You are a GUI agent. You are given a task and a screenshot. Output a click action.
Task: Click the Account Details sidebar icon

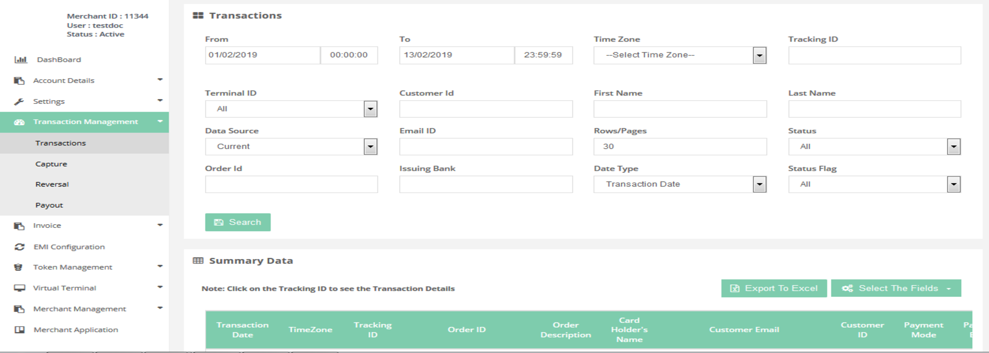(x=19, y=80)
